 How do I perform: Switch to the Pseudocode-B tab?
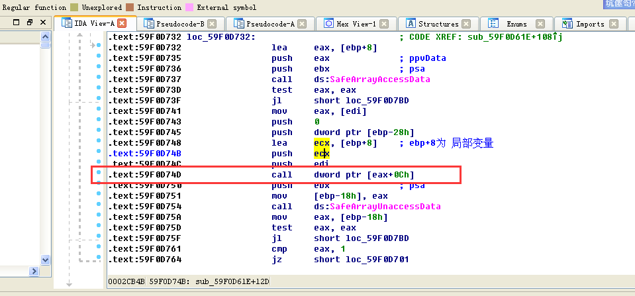tap(180, 24)
